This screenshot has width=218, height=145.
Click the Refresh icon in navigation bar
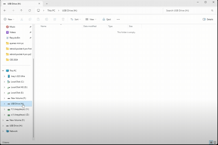[30, 11]
